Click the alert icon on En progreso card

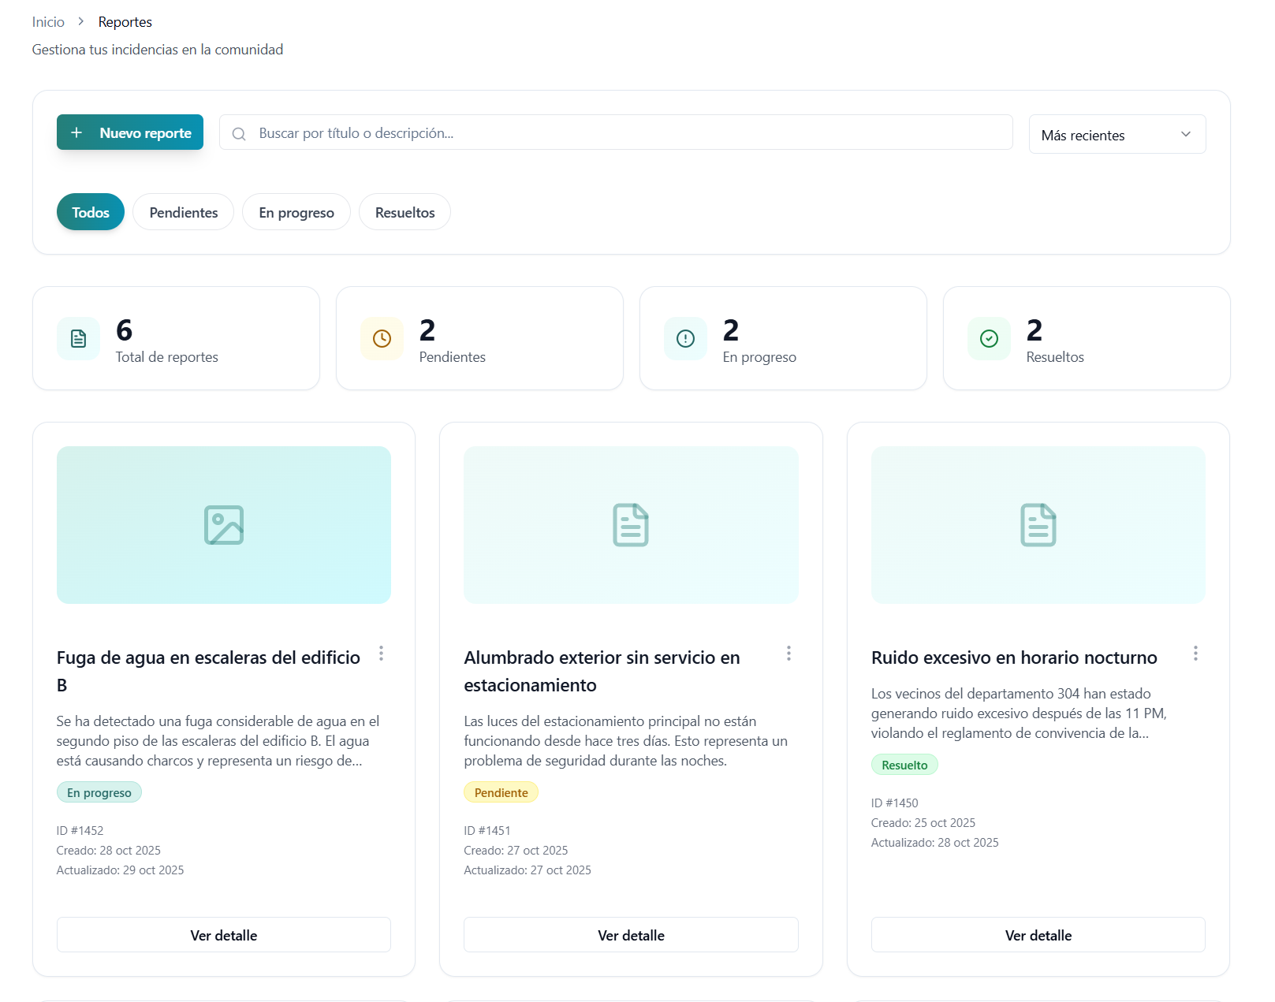coord(685,339)
